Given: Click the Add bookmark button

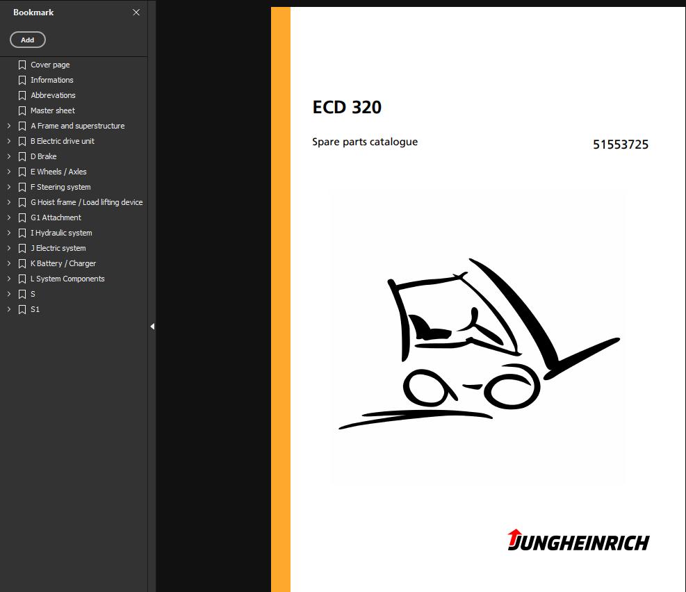Looking at the screenshot, I should (28, 40).
